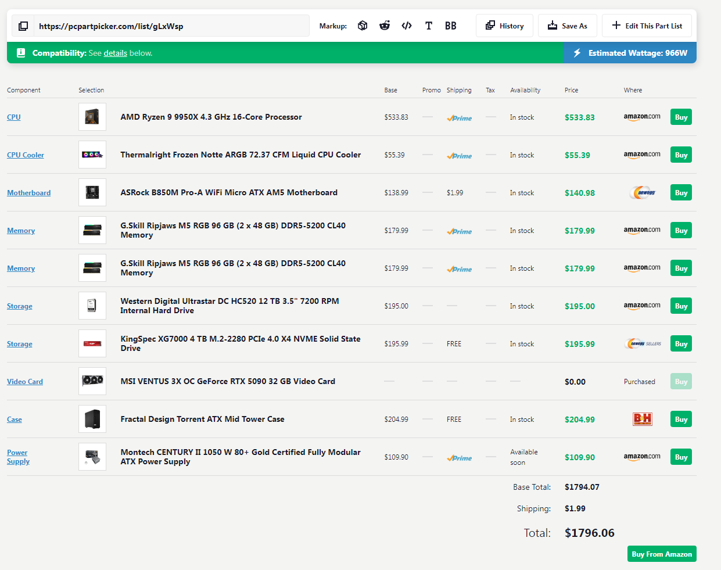Open the KingSpec XG7000 SSD thumbnail
The image size is (721, 570).
92,343
